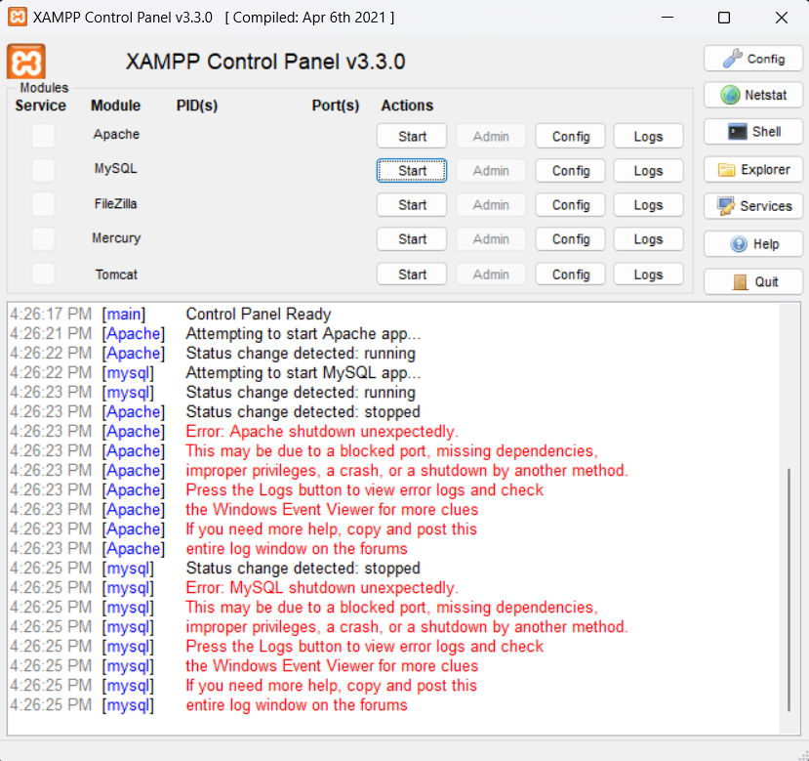Toggle the FileZilla service checkbox

point(43,204)
